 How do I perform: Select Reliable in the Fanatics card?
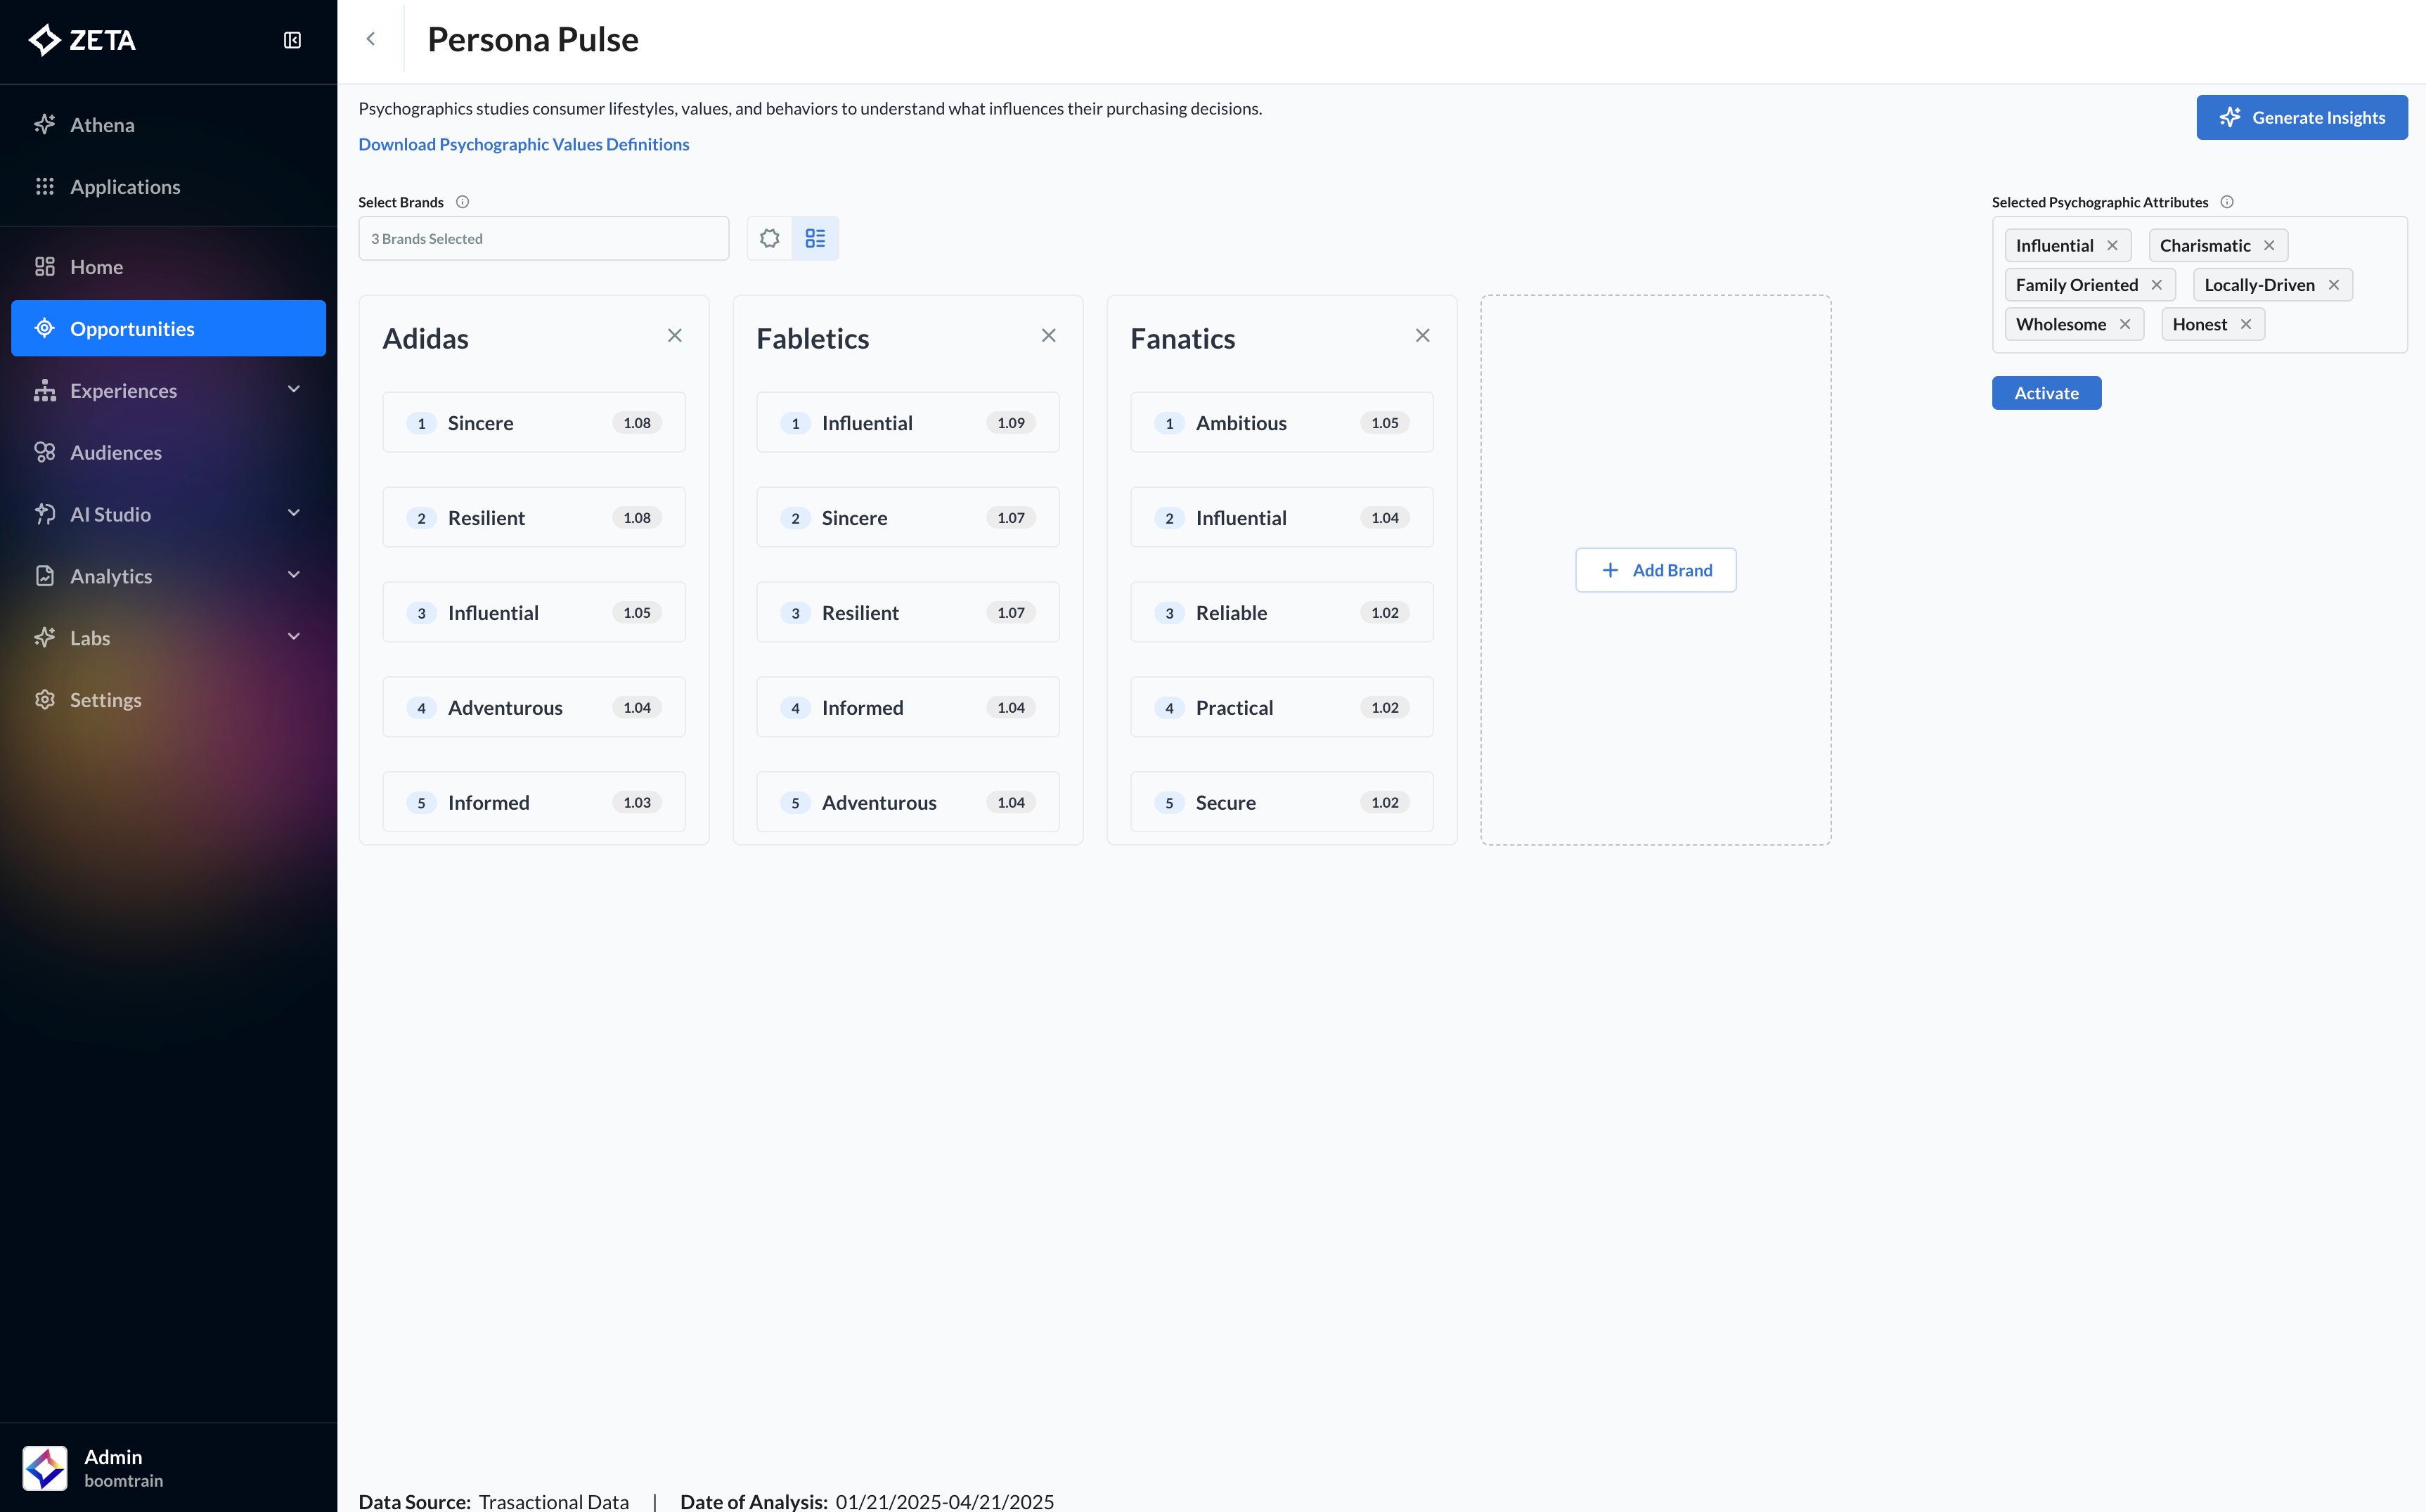coord(1282,613)
